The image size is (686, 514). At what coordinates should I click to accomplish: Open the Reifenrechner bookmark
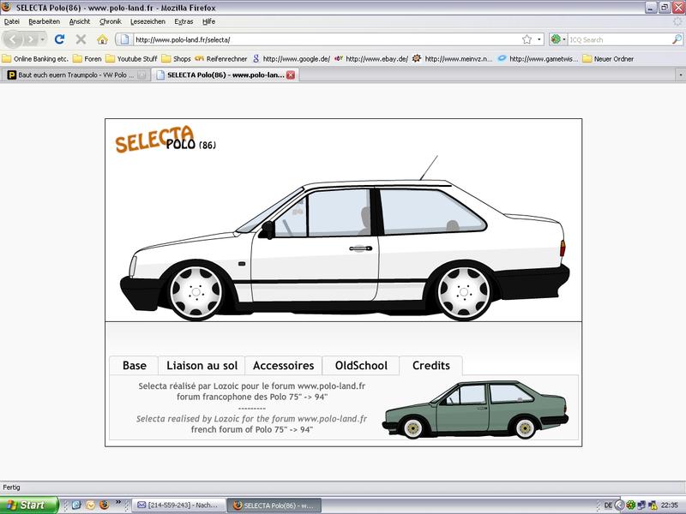(x=221, y=58)
